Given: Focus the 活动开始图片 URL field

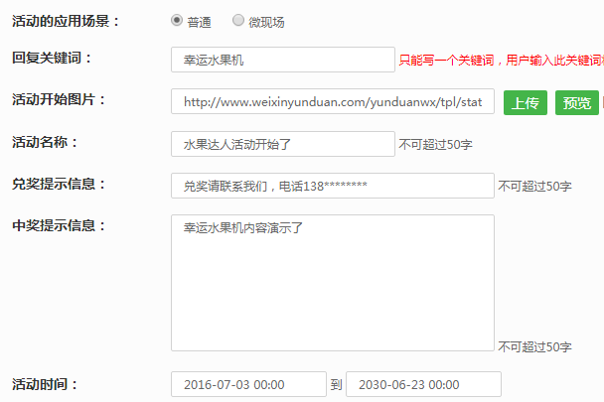Looking at the screenshot, I should coord(333,101).
